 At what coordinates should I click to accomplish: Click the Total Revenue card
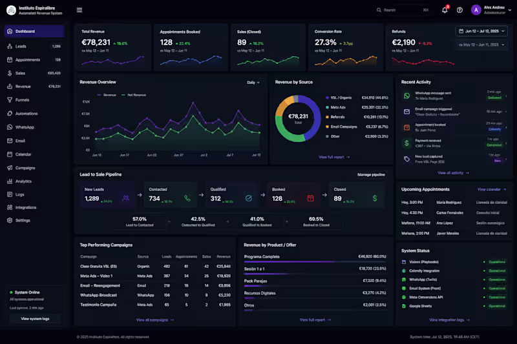[x=112, y=47]
